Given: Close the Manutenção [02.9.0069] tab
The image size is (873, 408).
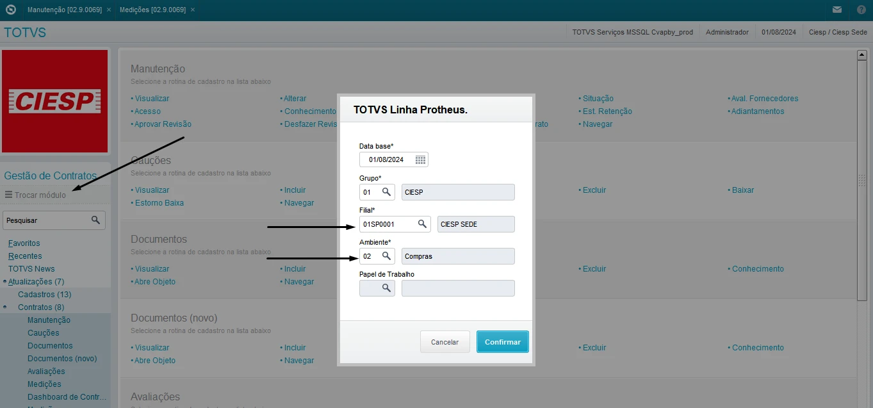Looking at the screenshot, I should click(x=109, y=10).
